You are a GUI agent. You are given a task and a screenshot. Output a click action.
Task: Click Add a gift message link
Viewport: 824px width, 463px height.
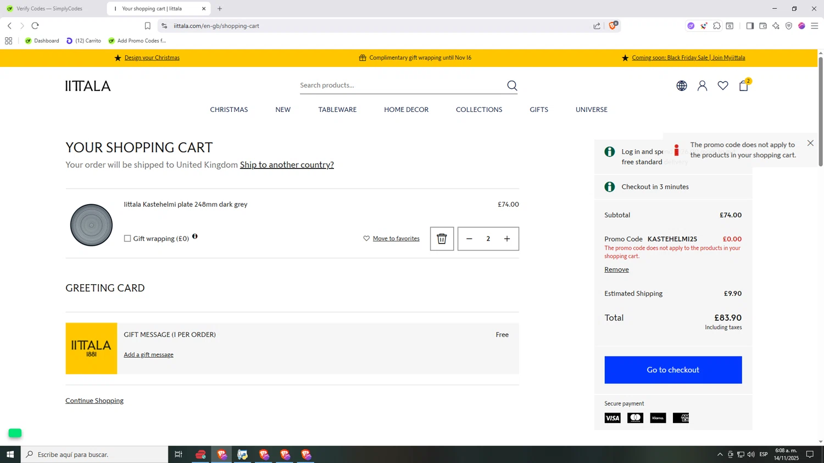[148, 355]
